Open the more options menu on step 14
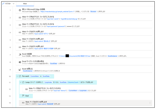The image size is (157, 110). point(150,103)
